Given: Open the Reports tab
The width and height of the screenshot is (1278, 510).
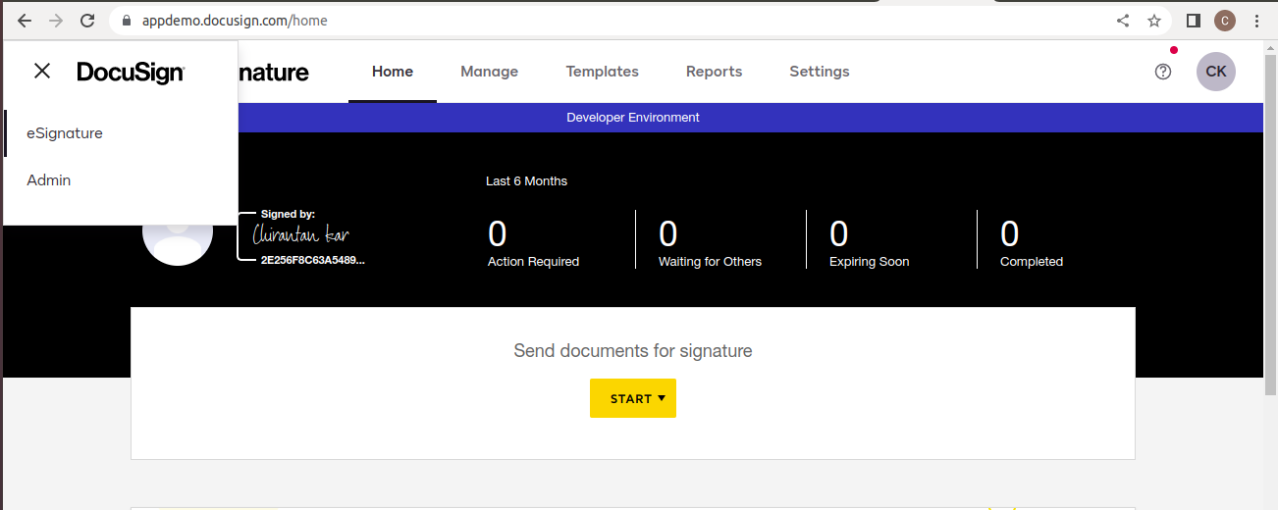Looking at the screenshot, I should point(714,72).
